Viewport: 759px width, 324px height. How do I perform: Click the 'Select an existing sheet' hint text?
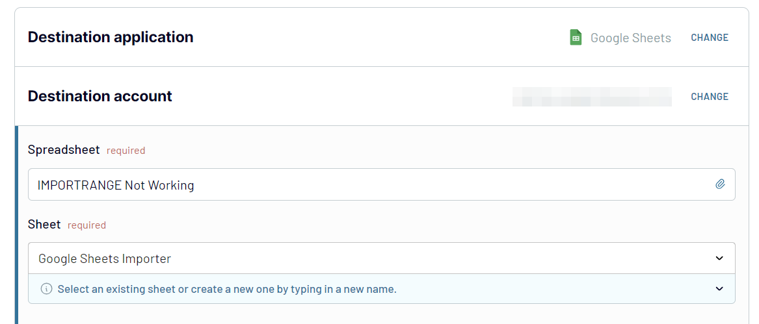[227, 289]
